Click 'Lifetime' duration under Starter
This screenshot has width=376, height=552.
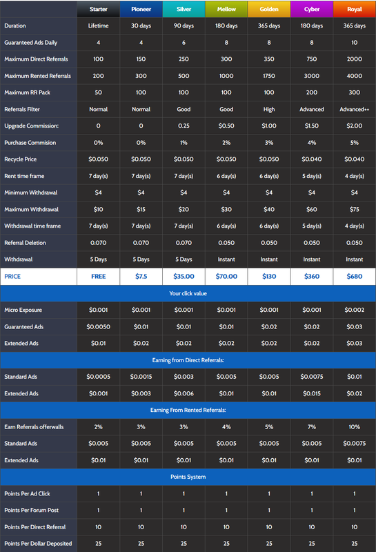click(98, 26)
